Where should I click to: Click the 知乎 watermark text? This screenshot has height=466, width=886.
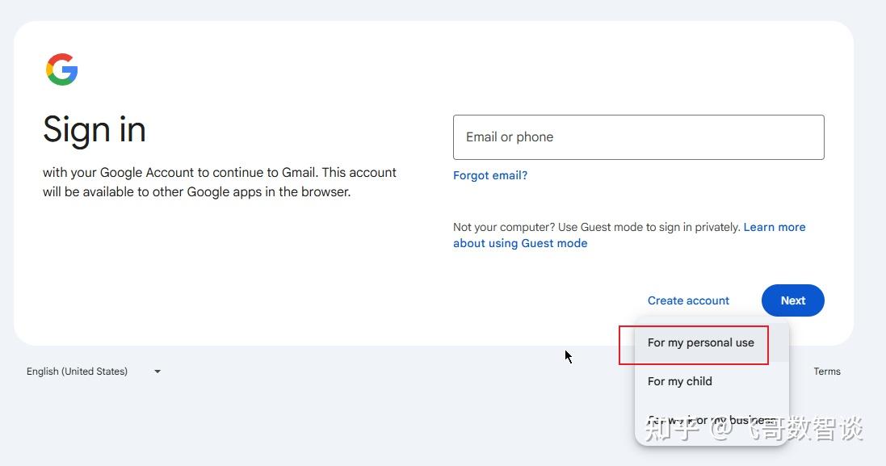672,430
